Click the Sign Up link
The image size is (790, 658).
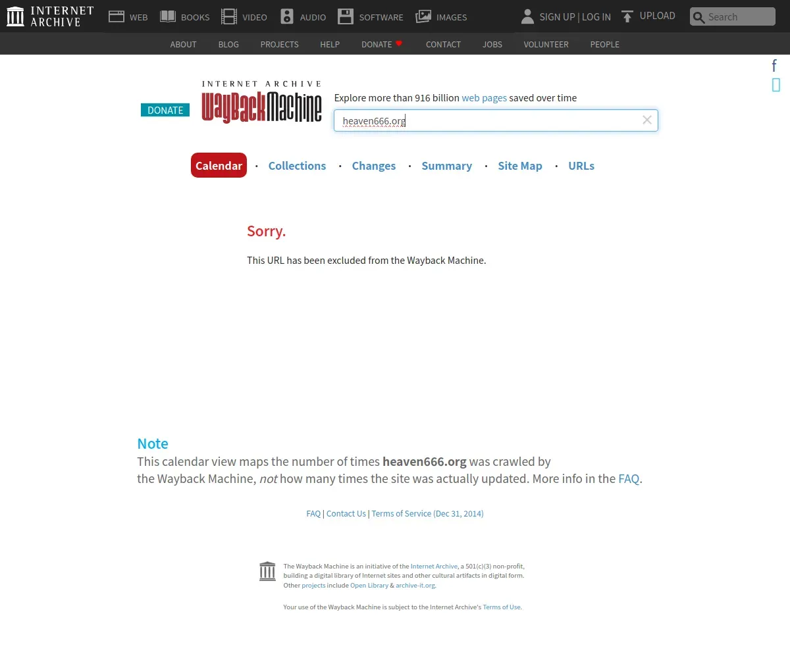pyautogui.click(x=557, y=17)
